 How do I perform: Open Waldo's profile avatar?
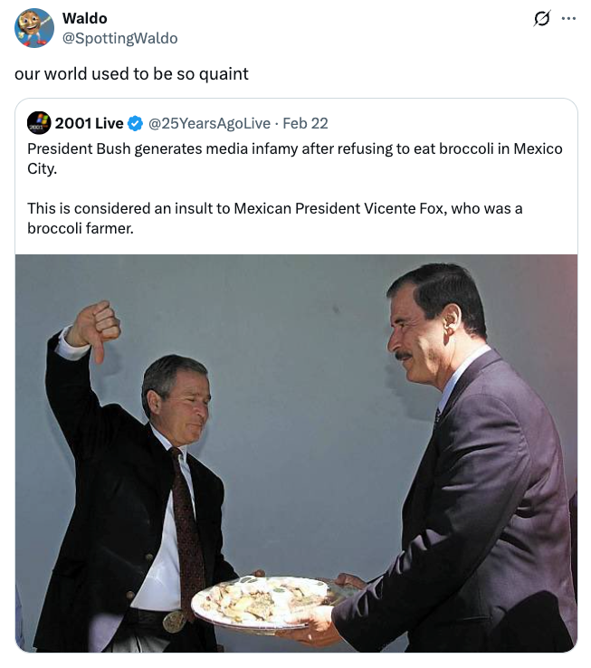pyautogui.click(x=34, y=28)
